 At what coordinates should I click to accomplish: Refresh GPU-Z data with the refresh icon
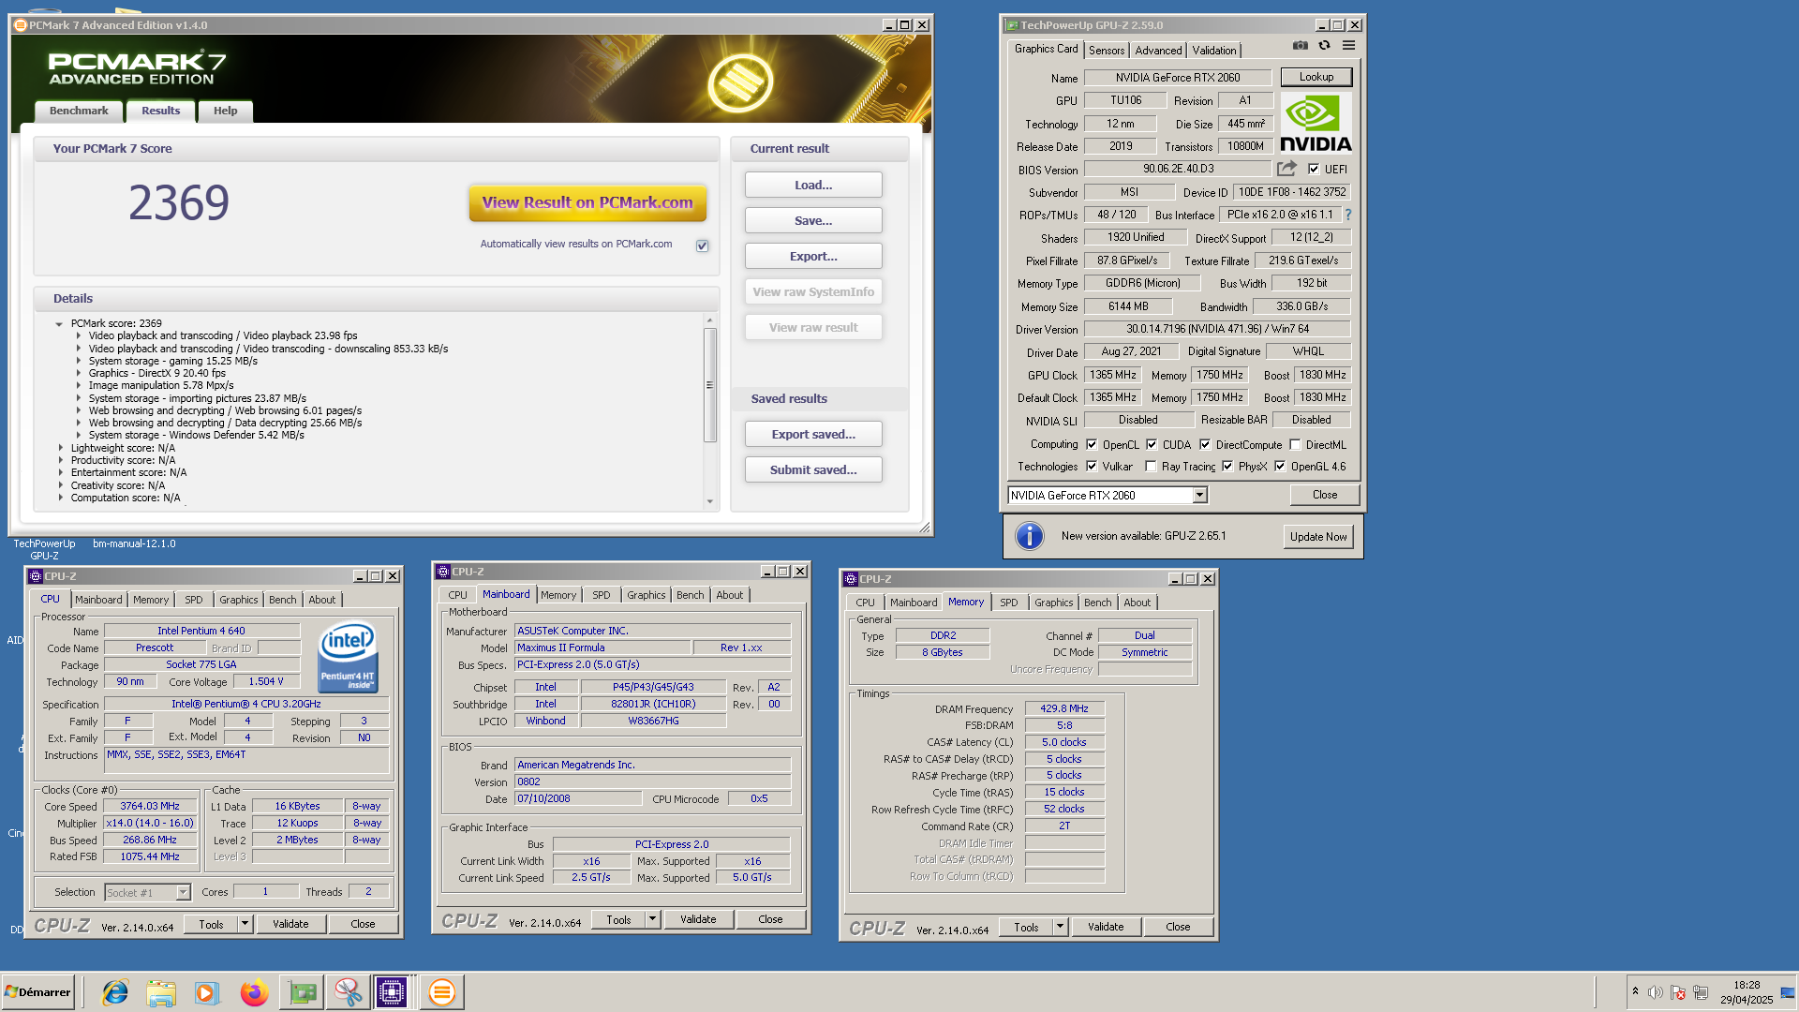click(x=1324, y=45)
